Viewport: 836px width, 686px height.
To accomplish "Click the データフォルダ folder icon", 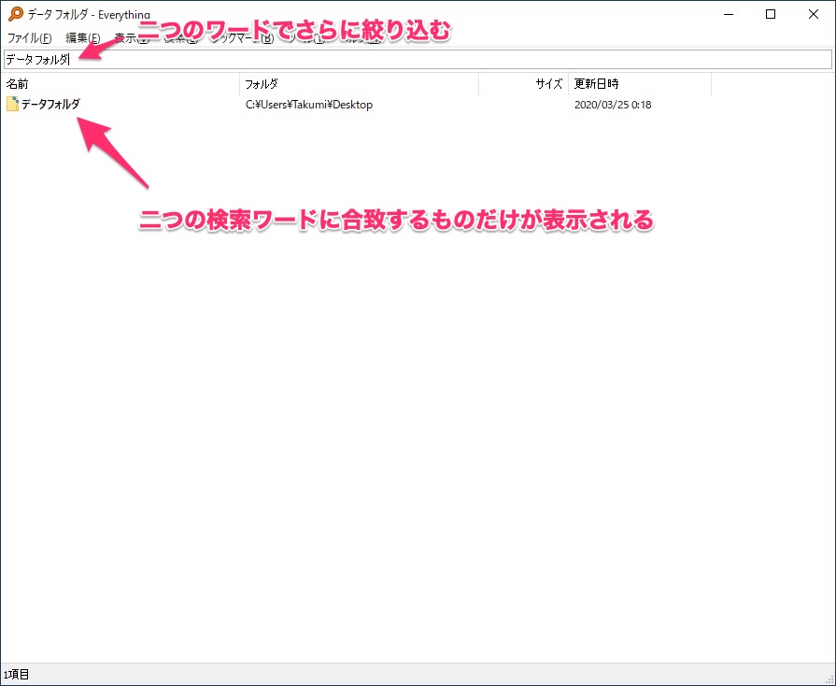I will pos(12,105).
